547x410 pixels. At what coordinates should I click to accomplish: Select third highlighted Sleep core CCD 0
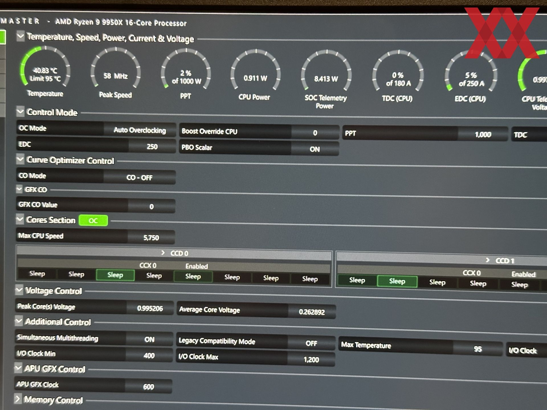click(x=115, y=275)
